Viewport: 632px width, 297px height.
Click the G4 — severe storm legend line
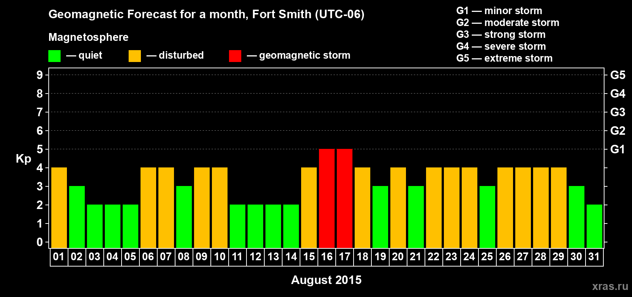pos(501,46)
